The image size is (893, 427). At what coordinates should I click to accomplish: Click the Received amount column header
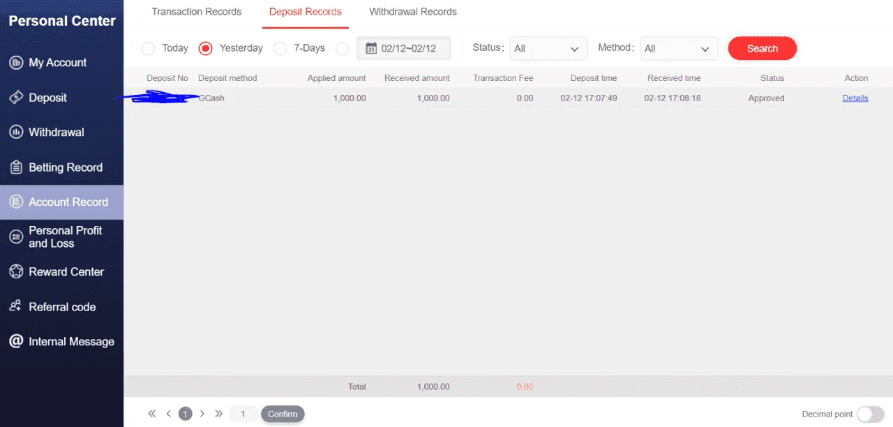(417, 78)
